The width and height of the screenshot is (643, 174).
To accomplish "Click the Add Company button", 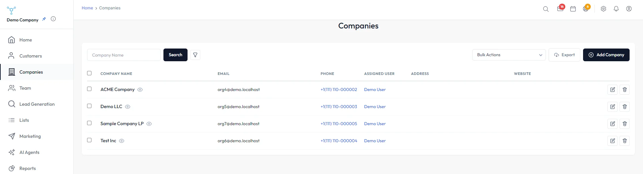I will pyautogui.click(x=606, y=55).
